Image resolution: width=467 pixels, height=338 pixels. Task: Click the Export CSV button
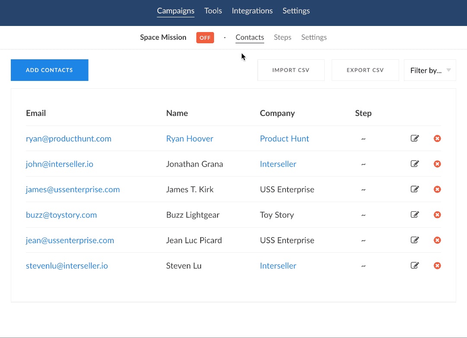pos(365,70)
